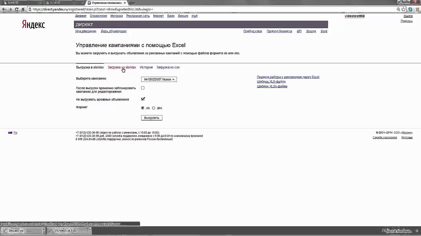Open the Skype extension icon
The width and height of the screenshot is (421, 236).
410,10
